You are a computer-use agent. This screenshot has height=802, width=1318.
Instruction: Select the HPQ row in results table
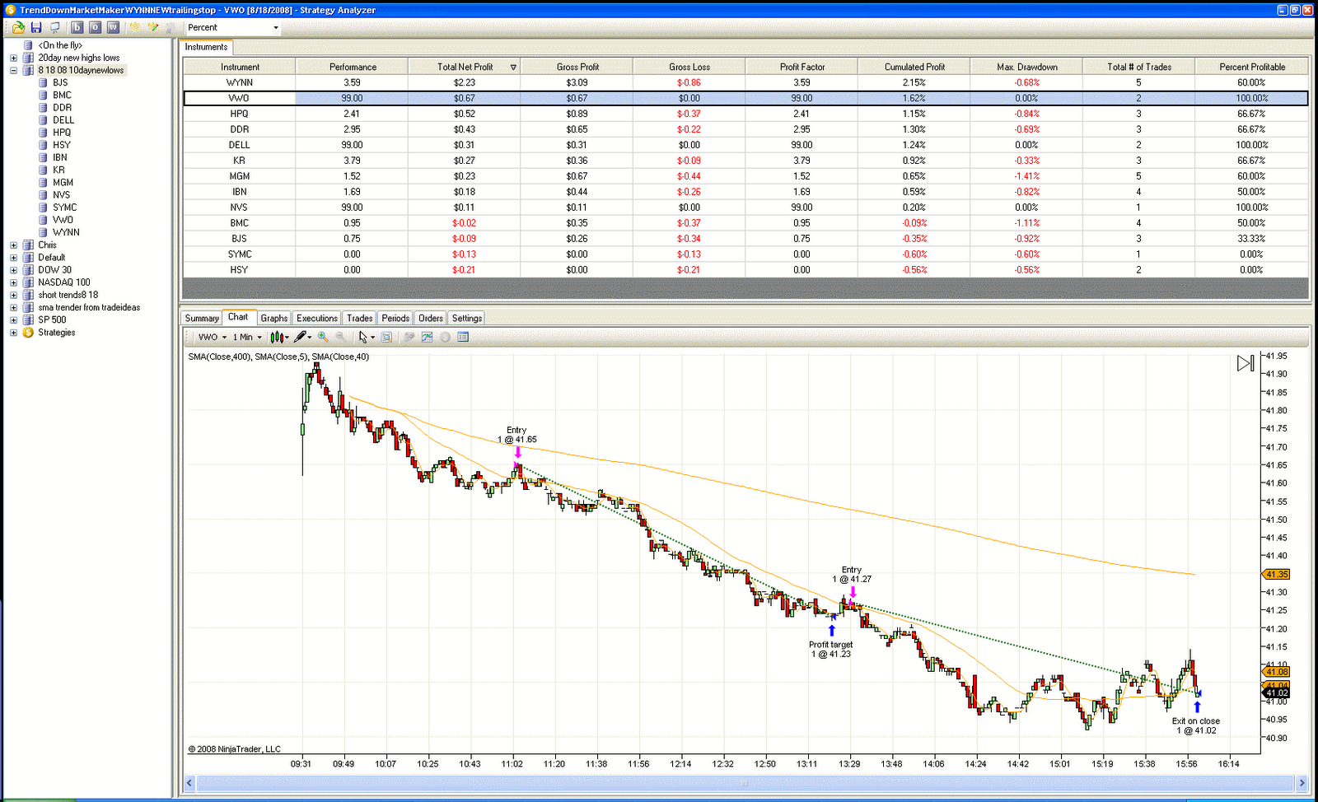(x=239, y=113)
